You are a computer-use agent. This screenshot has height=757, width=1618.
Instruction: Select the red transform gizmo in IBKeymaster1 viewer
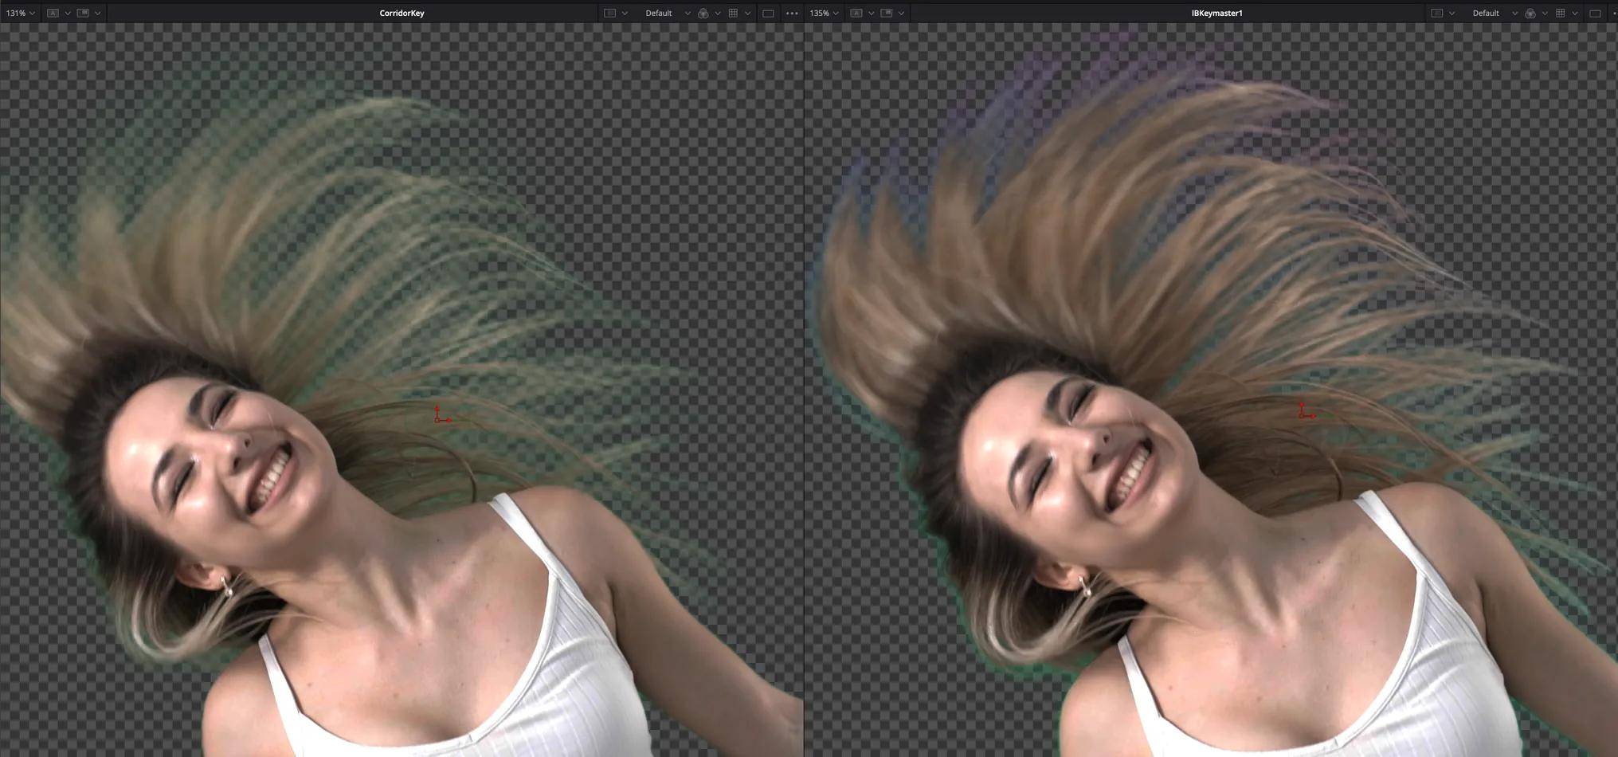tap(1307, 411)
